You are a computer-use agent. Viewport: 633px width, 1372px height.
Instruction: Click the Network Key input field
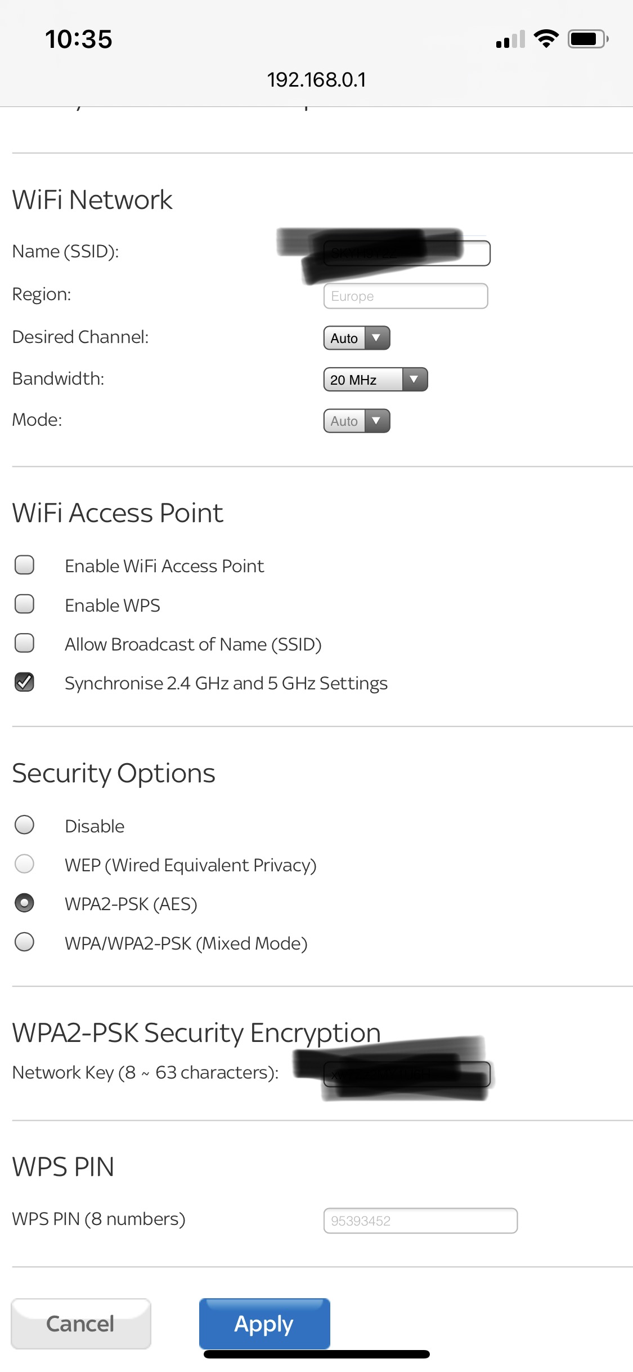pyautogui.click(x=406, y=1073)
